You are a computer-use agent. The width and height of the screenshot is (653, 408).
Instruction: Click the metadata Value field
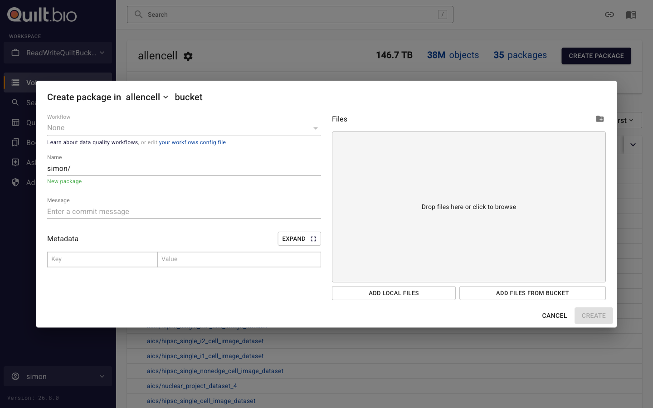tap(239, 259)
